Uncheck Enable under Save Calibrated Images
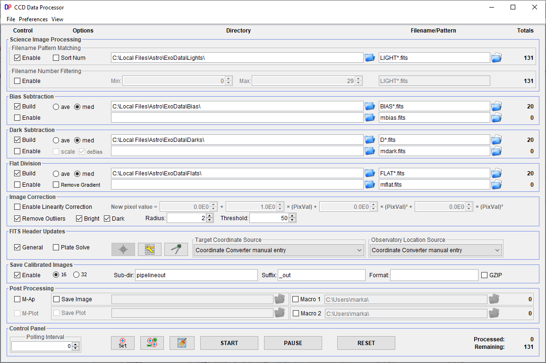 [x=17, y=275]
